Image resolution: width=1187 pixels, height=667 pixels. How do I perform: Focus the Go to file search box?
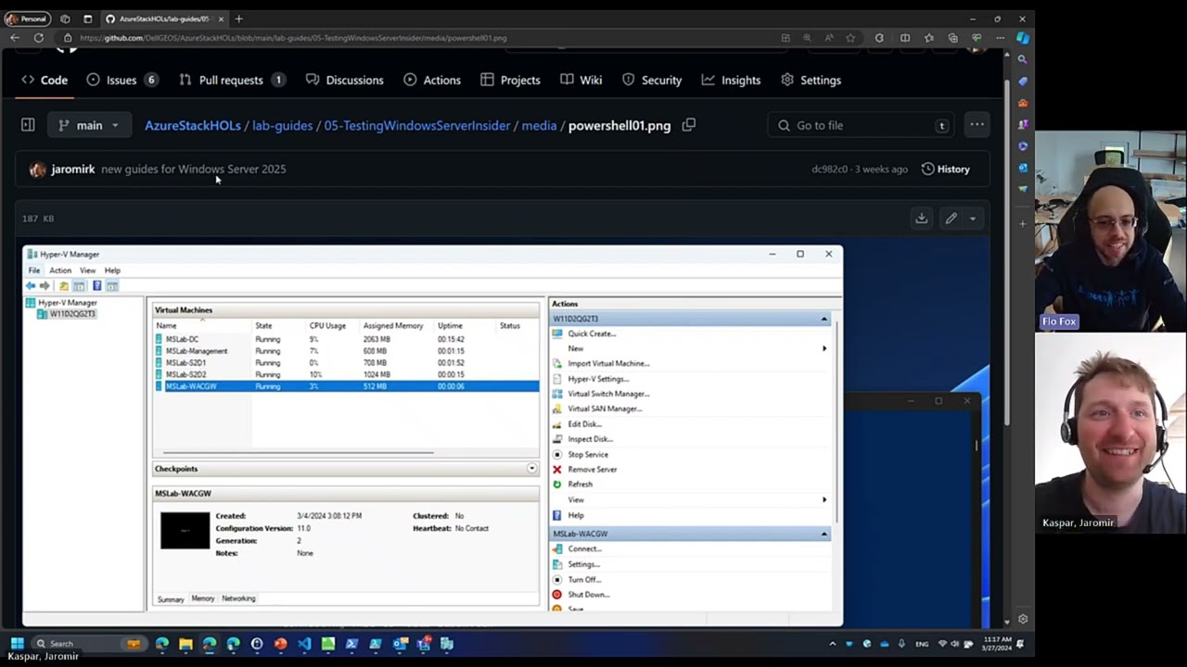pyautogui.click(x=862, y=125)
